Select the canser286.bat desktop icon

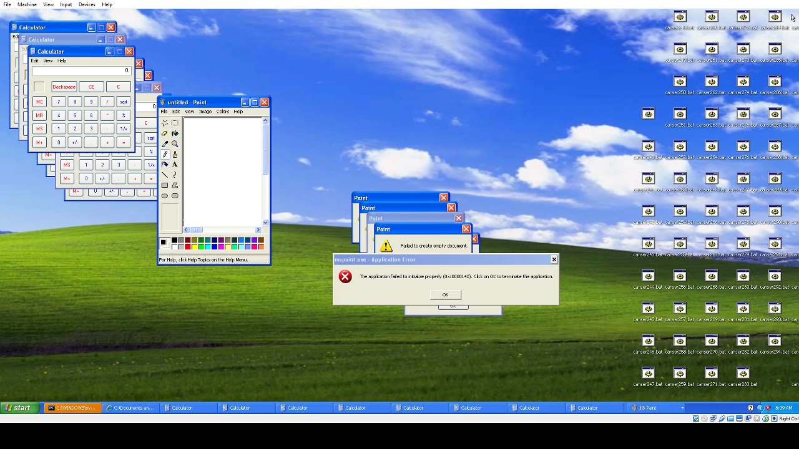pos(775,85)
